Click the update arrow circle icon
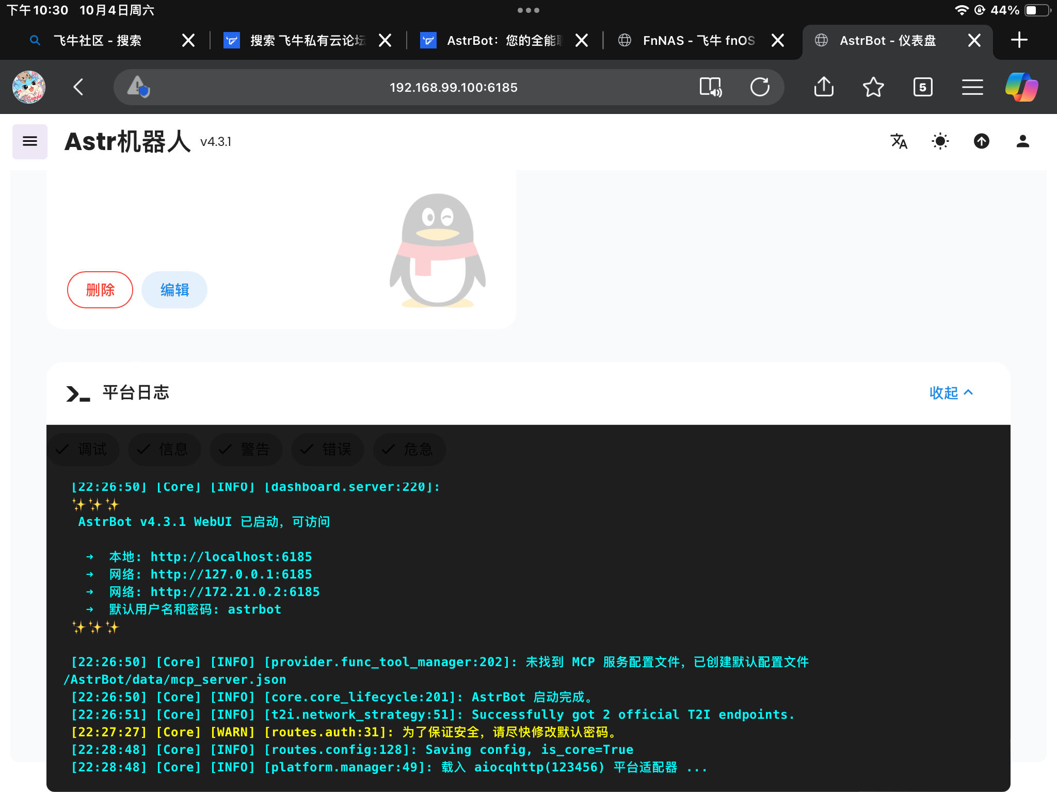This screenshot has width=1057, height=792. (981, 141)
